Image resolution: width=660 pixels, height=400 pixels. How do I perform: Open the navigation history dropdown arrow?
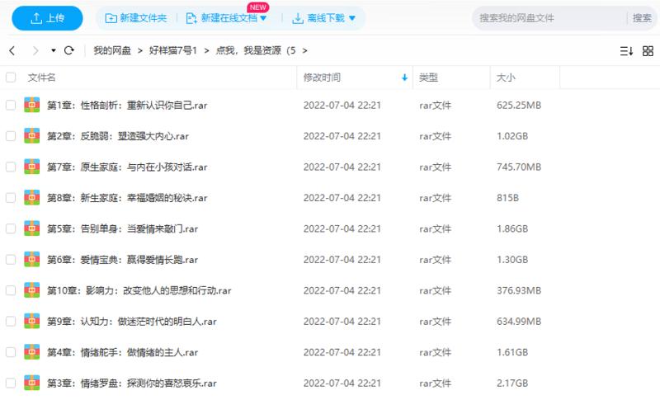(x=54, y=50)
